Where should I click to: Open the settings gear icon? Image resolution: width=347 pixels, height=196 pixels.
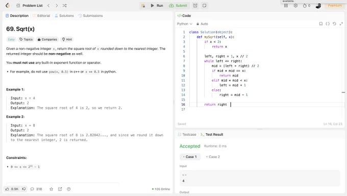[295, 6]
